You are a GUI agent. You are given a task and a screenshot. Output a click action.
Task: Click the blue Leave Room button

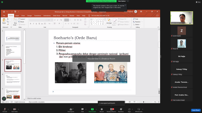coord(196,110)
